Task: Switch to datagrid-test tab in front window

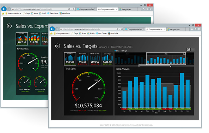Action: click(x=176, y=30)
